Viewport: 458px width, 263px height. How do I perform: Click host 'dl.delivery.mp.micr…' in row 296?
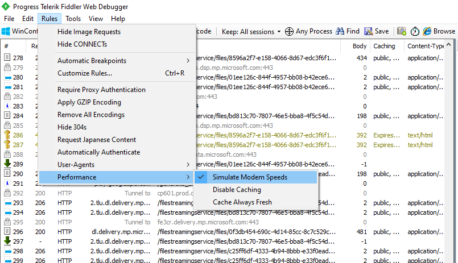point(121,232)
